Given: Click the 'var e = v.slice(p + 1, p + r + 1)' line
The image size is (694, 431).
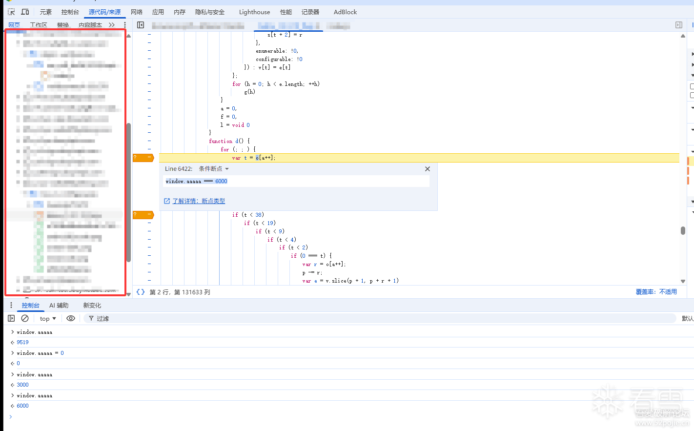Looking at the screenshot, I should click(x=350, y=281).
